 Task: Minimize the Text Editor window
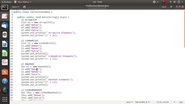click(x=177, y=7)
